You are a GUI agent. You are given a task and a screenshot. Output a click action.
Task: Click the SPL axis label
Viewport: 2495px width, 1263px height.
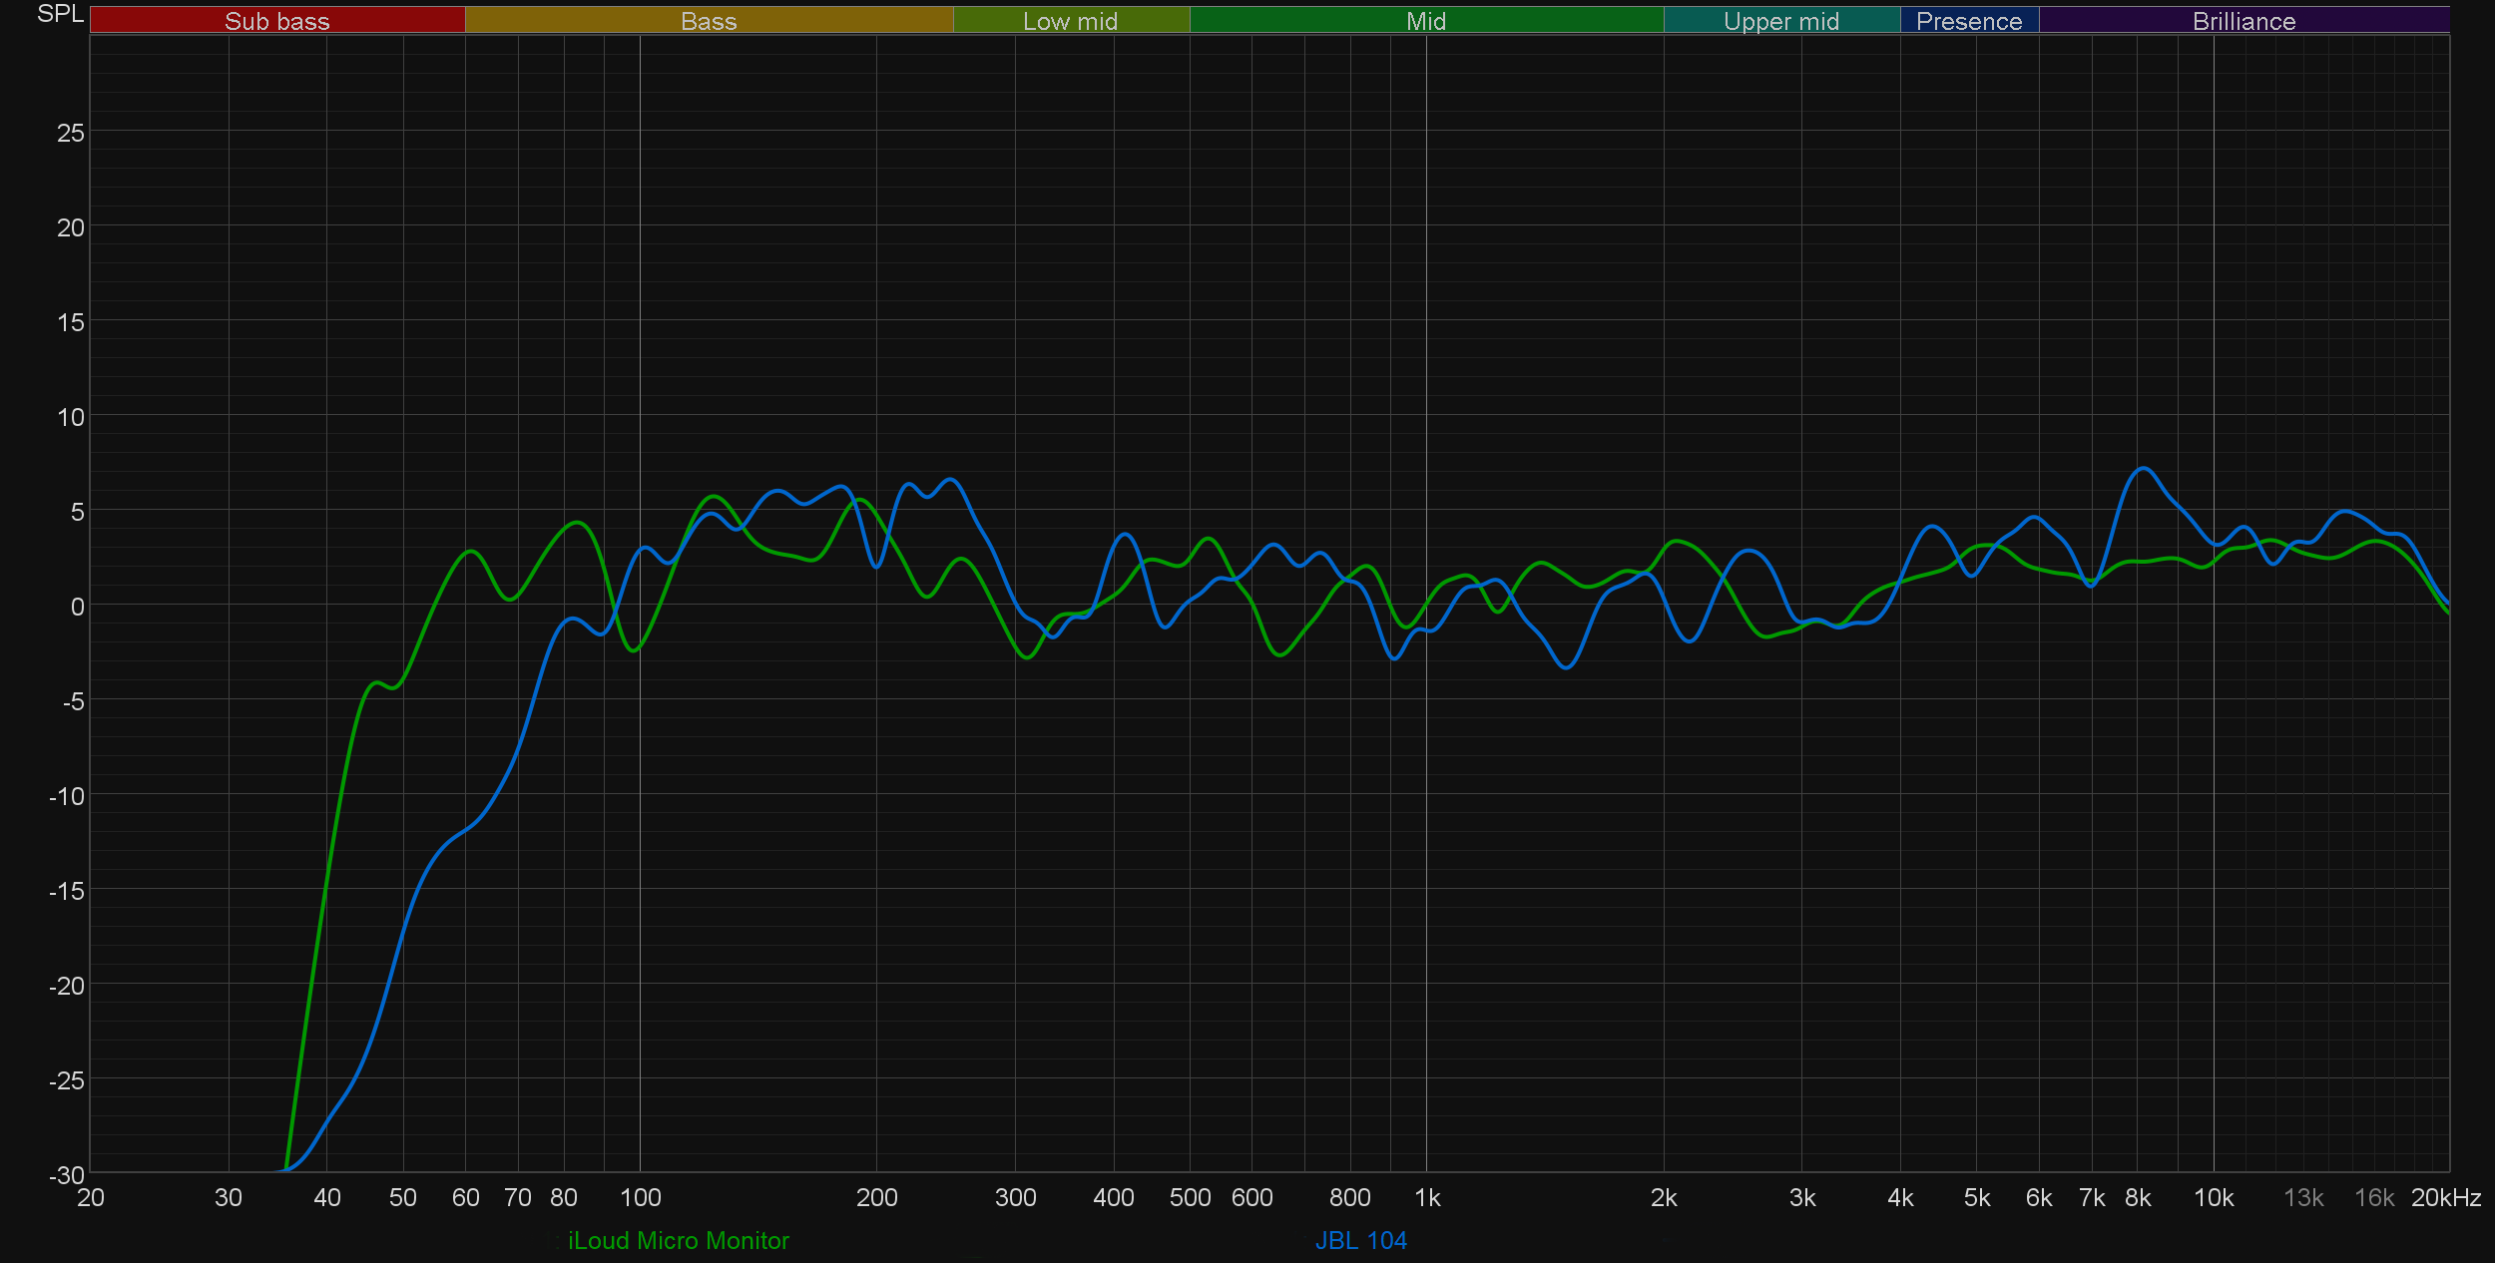60,14
